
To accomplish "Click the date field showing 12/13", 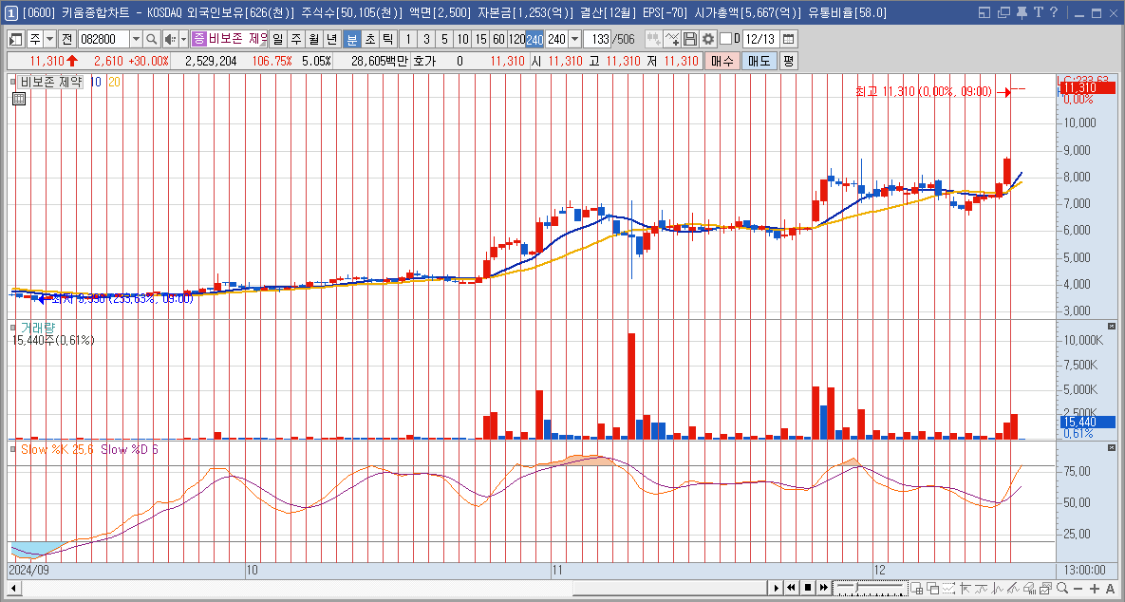I will point(760,40).
